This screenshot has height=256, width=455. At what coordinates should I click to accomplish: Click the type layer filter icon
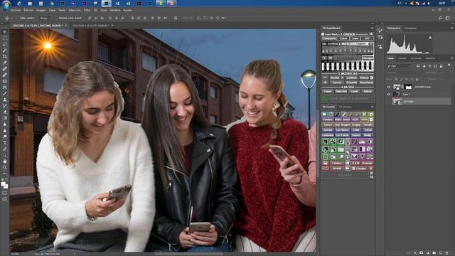(x=429, y=66)
